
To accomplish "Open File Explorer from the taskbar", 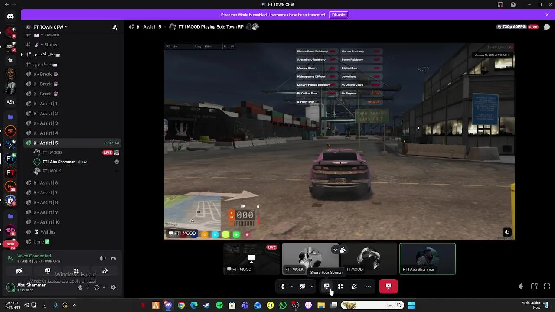I will coord(321,305).
